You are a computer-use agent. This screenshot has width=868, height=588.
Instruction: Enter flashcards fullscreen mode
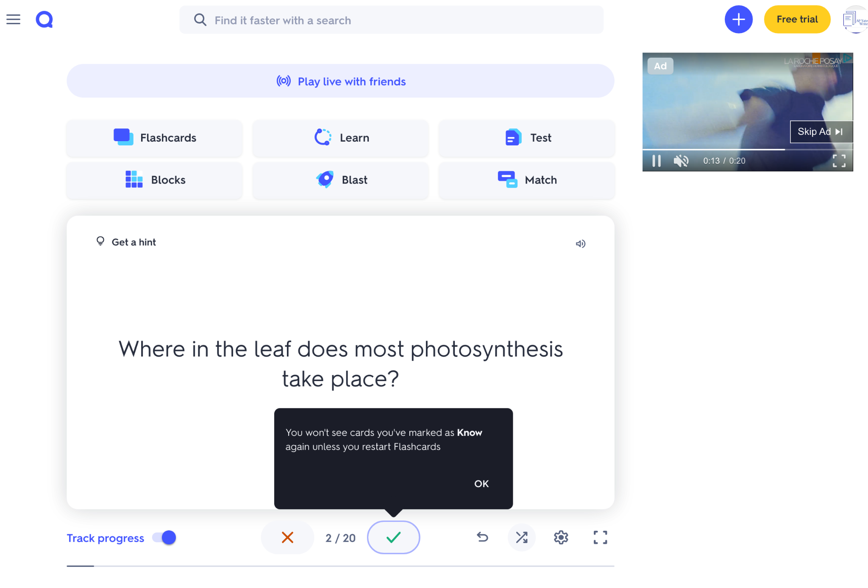(600, 538)
